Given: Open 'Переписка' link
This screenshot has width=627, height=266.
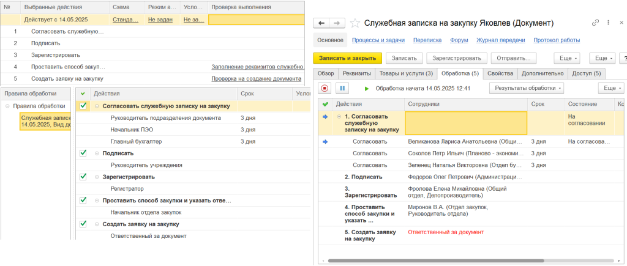Looking at the screenshot, I should click(427, 40).
